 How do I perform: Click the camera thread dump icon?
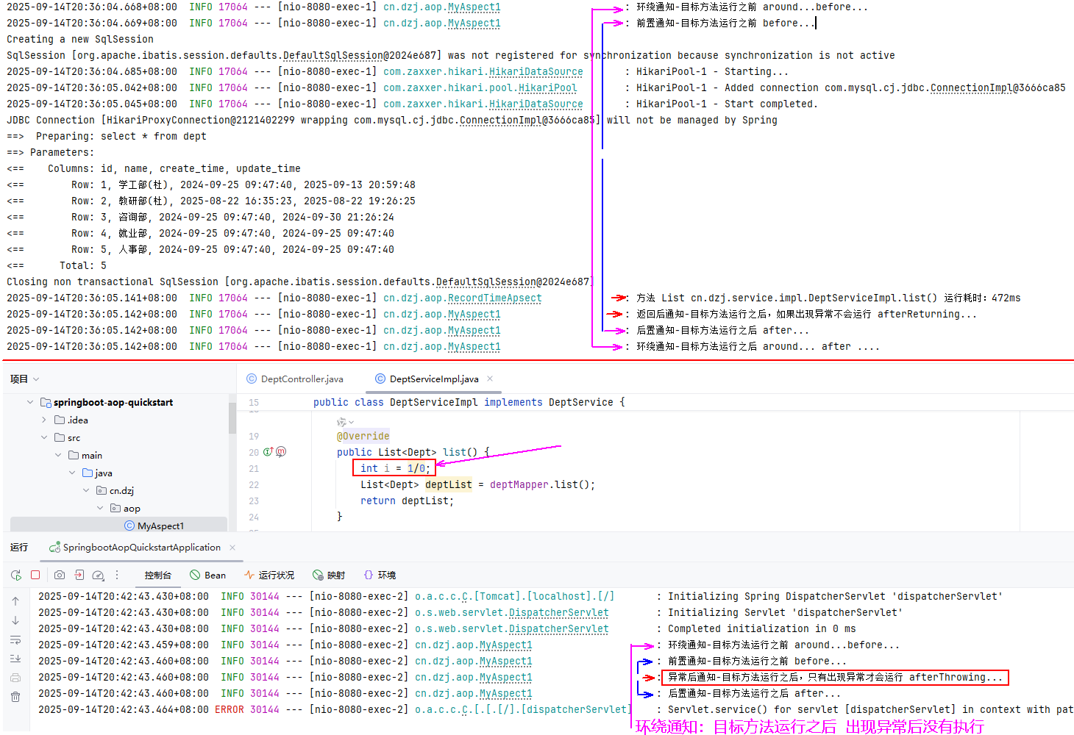tap(60, 575)
